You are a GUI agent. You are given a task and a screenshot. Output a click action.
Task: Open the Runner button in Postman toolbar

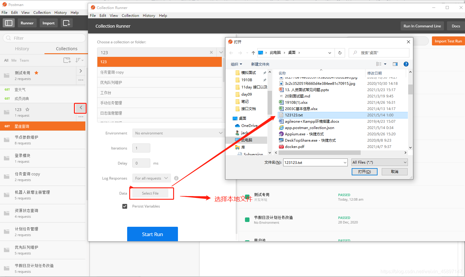click(x=27, y=23)
